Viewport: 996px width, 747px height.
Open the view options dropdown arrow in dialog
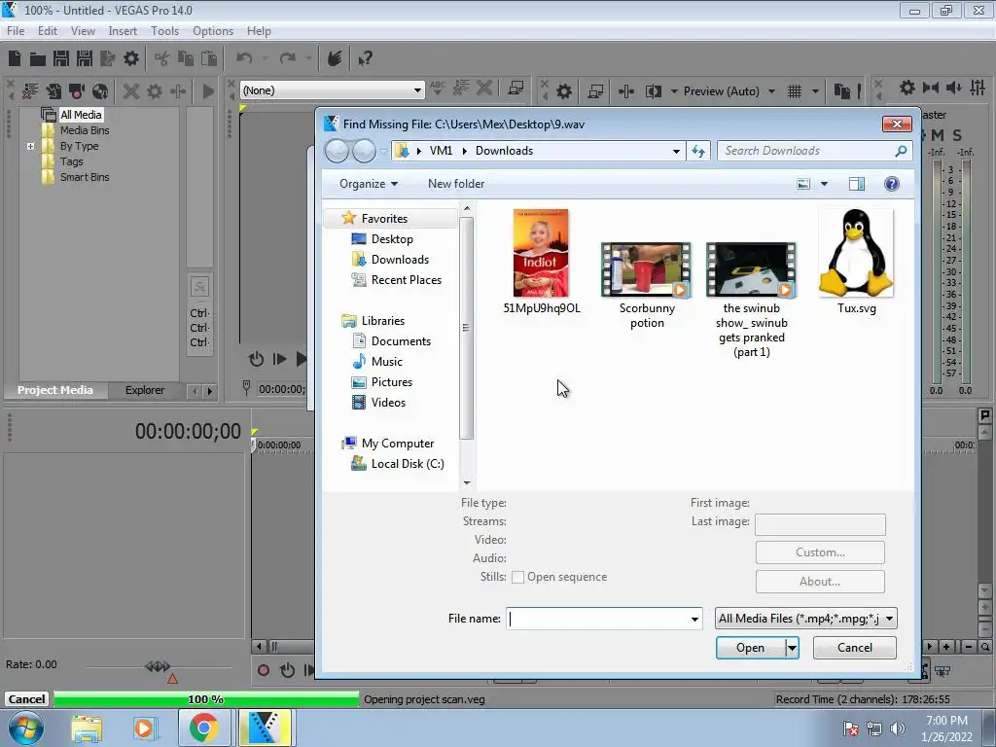pos(824,184)
